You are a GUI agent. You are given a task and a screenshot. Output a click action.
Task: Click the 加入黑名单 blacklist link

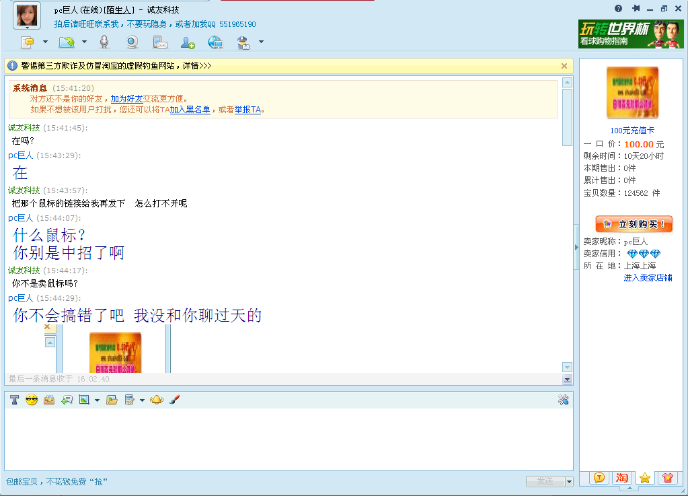click(x=190, y=110)
